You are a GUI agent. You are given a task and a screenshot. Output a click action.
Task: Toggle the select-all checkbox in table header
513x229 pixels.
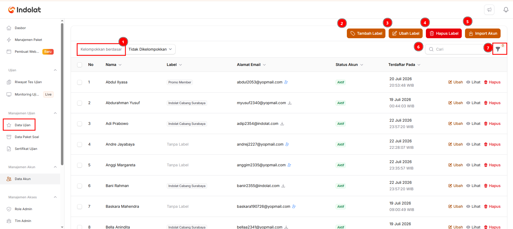pyautogui.click(x=80, y=65)
